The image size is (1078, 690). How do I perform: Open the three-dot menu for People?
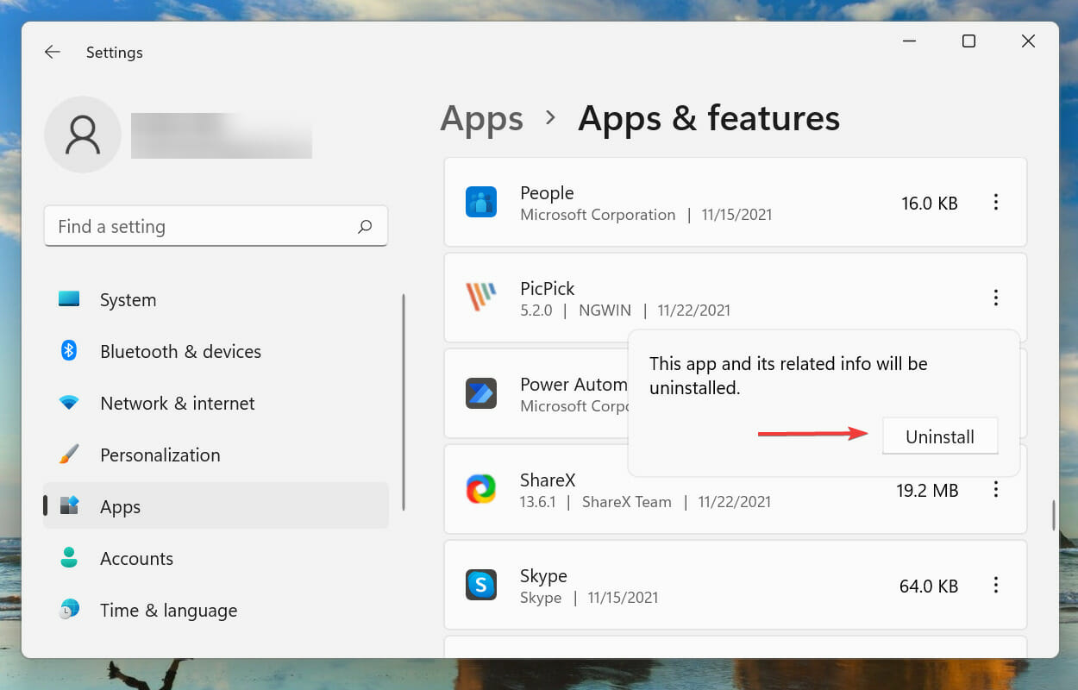click(x=996, y=203)
